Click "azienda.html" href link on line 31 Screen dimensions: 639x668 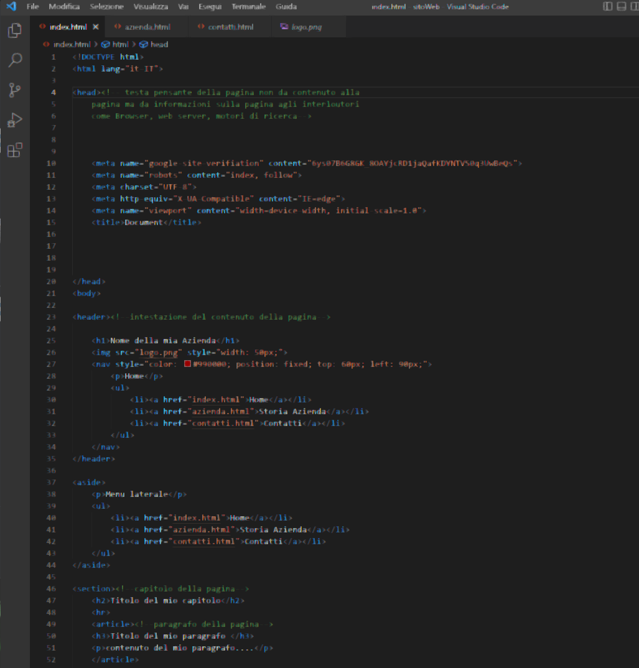(x=220, y=412)
